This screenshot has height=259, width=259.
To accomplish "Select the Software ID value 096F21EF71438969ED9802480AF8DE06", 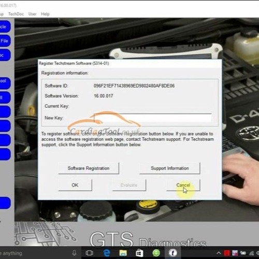I will pos(134,86).
